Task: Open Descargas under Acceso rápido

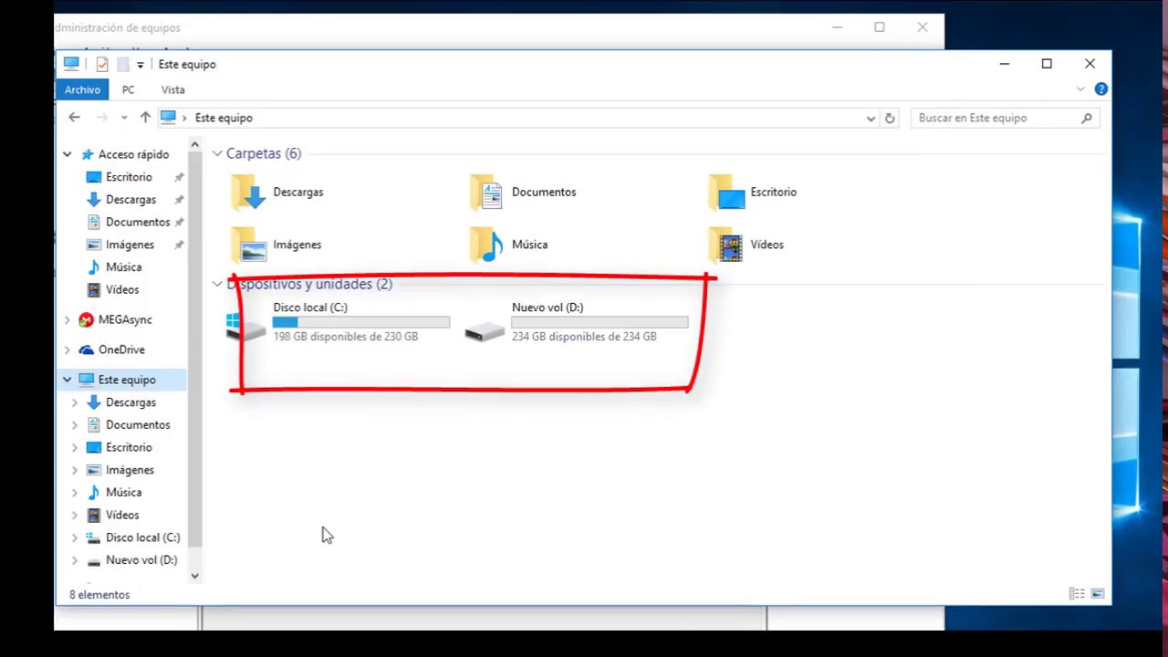Action: coord(130,200)
